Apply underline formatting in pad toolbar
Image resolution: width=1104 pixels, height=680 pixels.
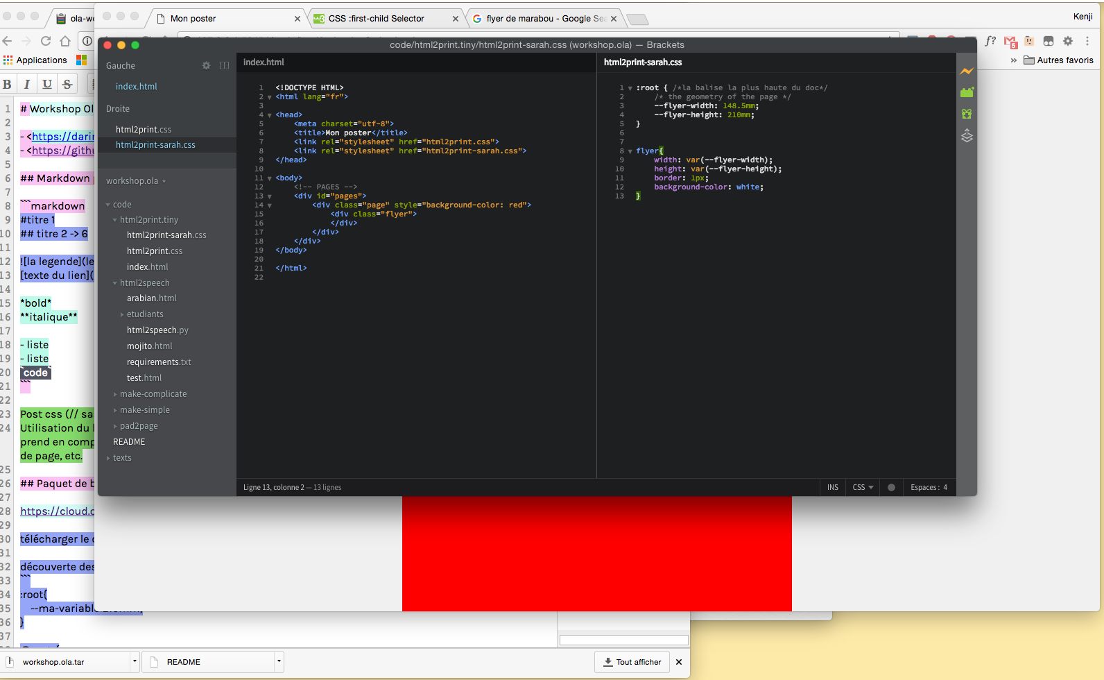(x=47, y=84)
